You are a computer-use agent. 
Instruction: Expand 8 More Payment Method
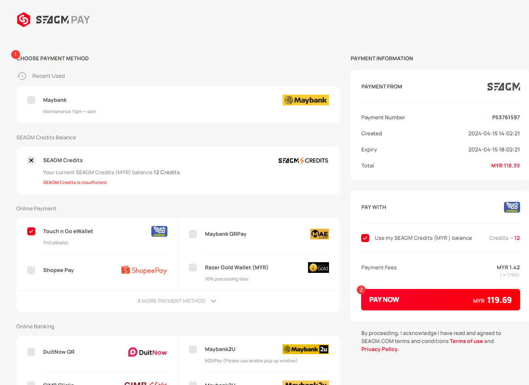[177, 301]
